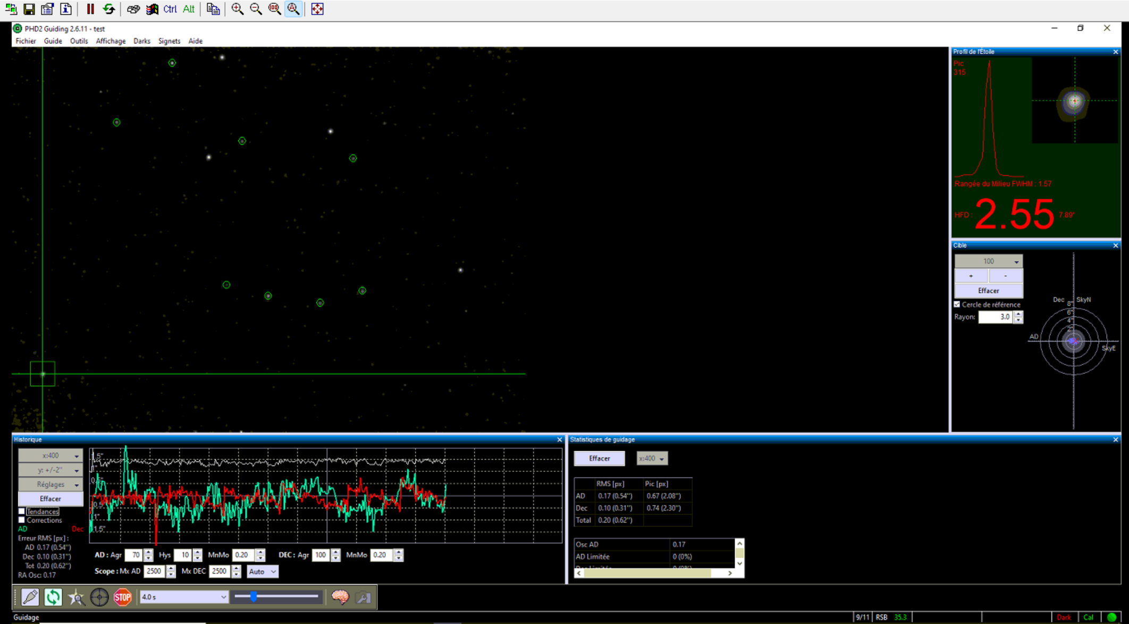Open the Darks menu
The height and width of the screenshot is (624, 1129).
point(141,41)
